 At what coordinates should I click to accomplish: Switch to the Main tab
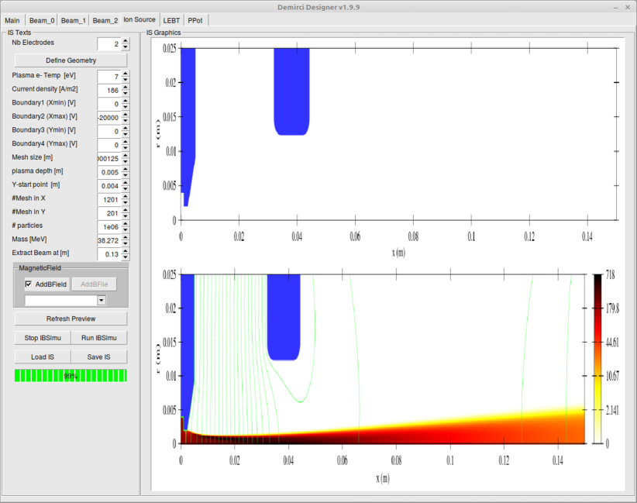point(12,20)
